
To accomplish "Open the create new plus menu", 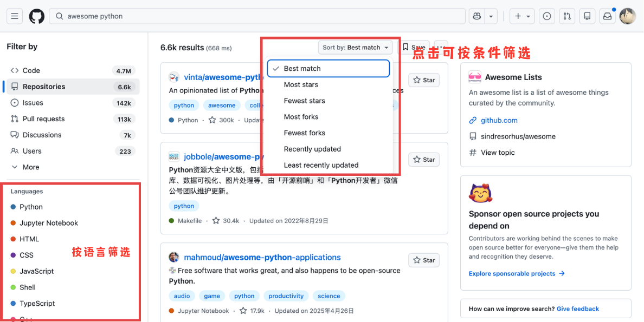I will pyautogui.click(x=522, y=16).
